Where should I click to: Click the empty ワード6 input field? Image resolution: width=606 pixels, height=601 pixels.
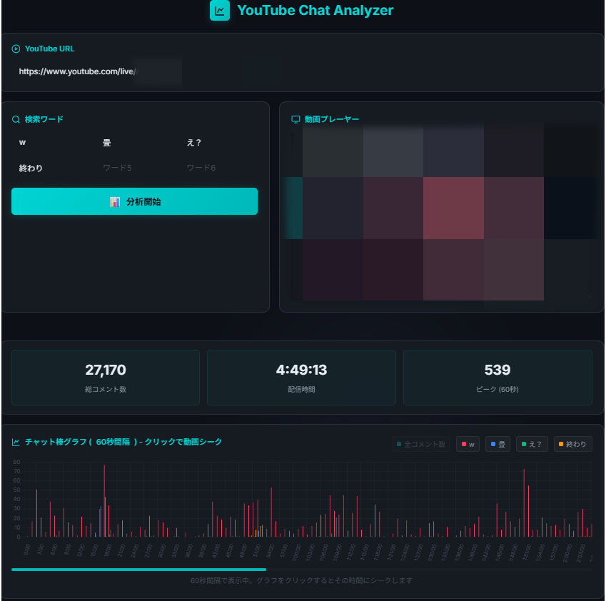tap(218, 168)
